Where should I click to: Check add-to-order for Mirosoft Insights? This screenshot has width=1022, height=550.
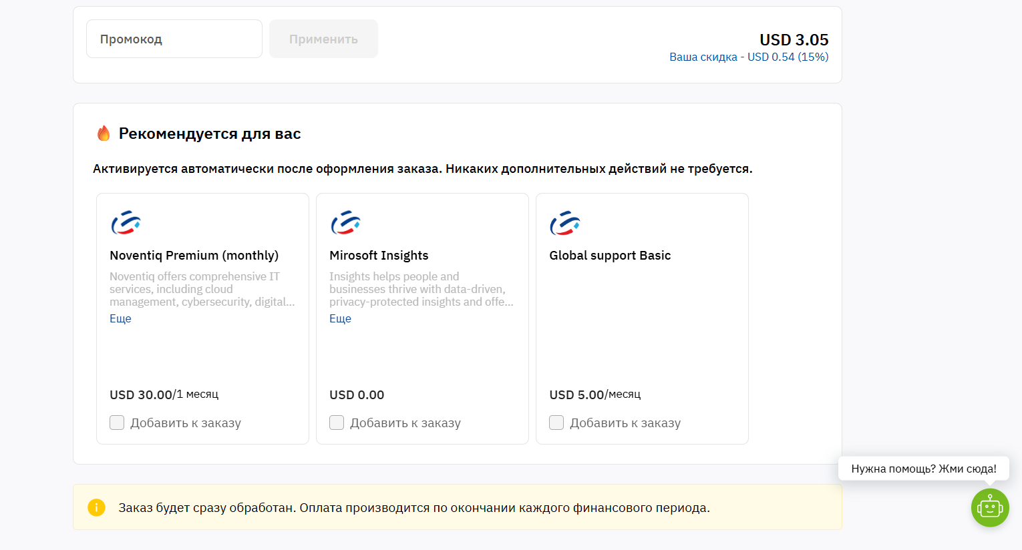click(337, 423)
